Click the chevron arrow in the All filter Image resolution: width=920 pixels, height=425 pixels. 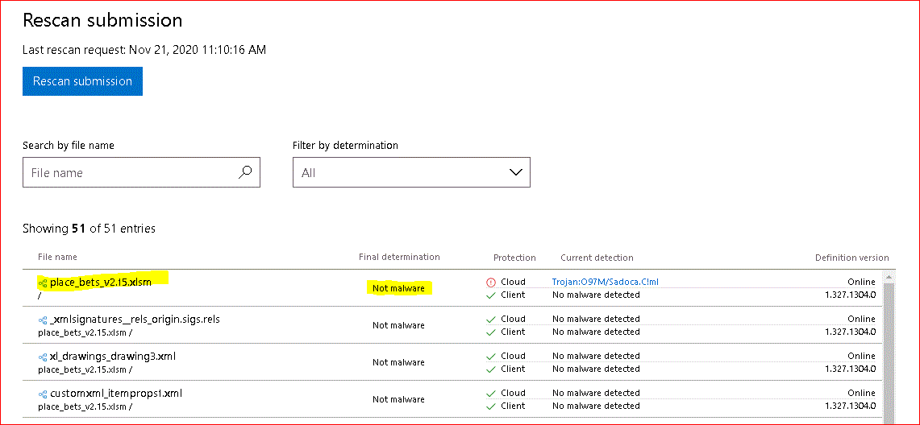point(516,172)
